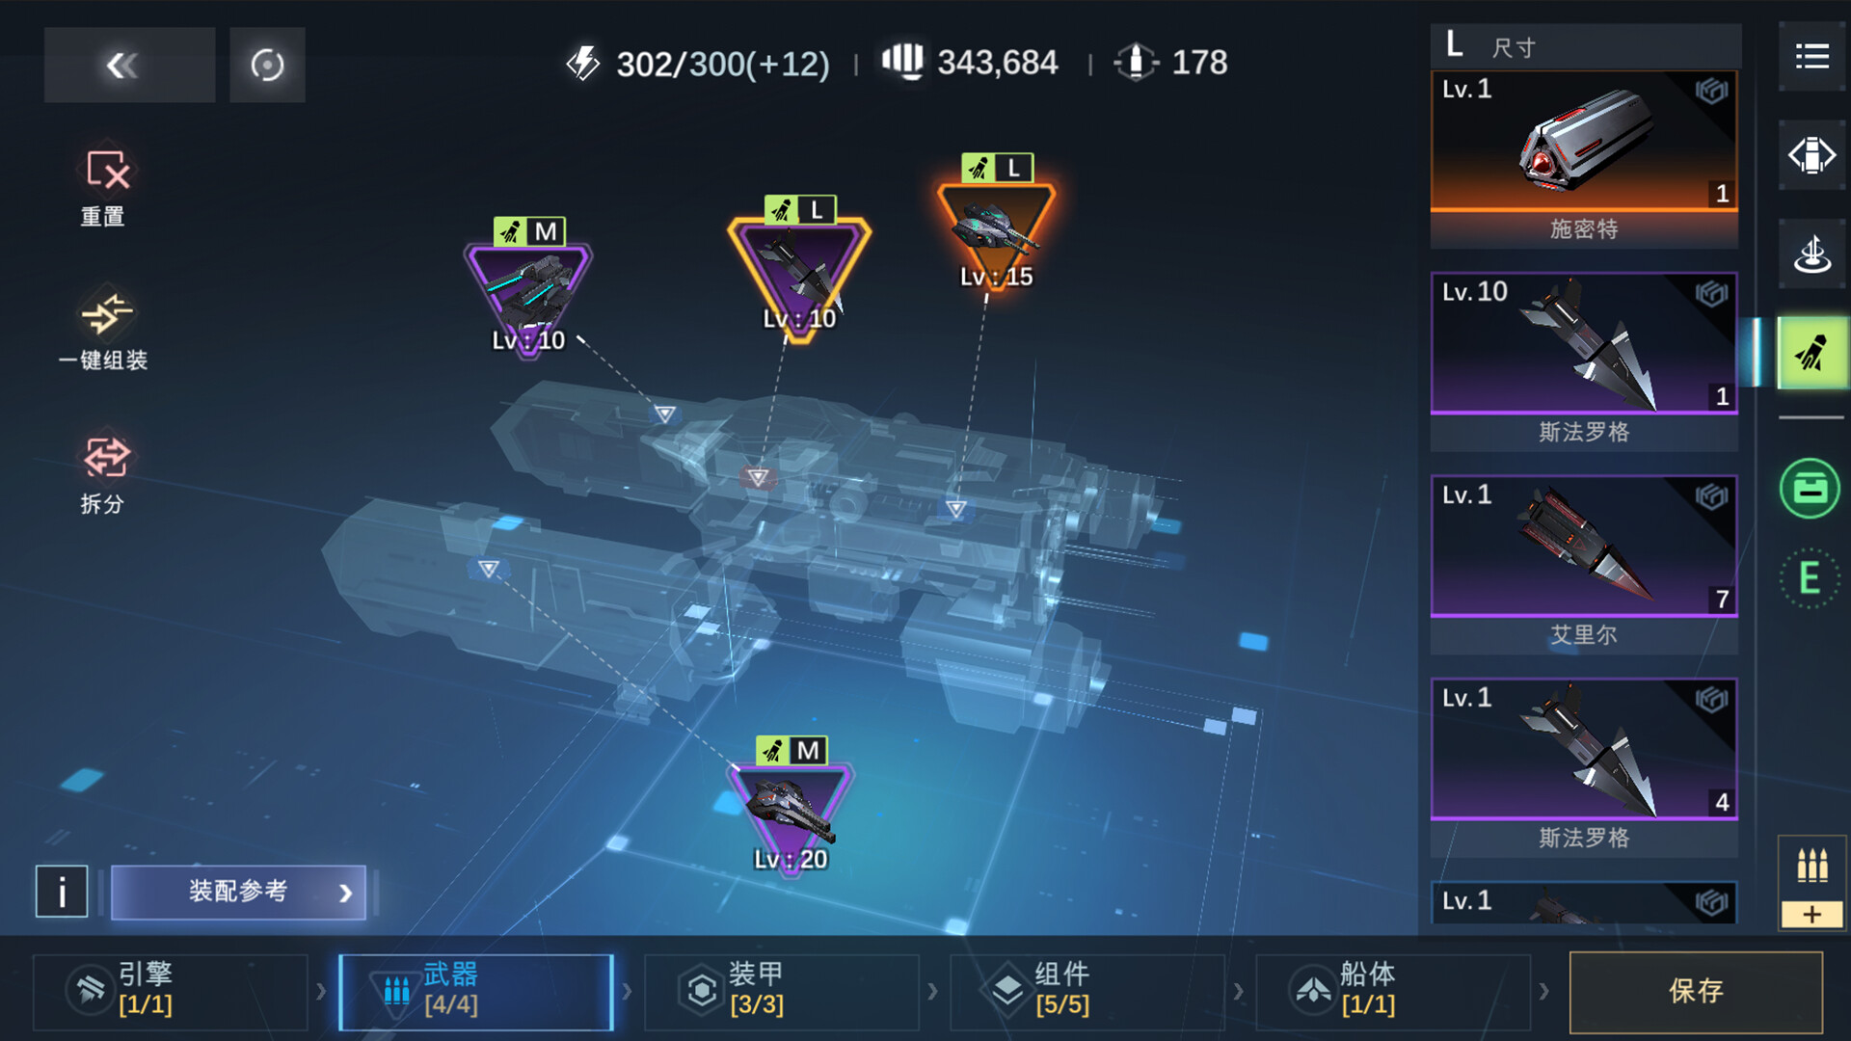This screenshot has height=1041, width=1851.
Task: Click the 保存 save button
Action: coord(1696,992)
